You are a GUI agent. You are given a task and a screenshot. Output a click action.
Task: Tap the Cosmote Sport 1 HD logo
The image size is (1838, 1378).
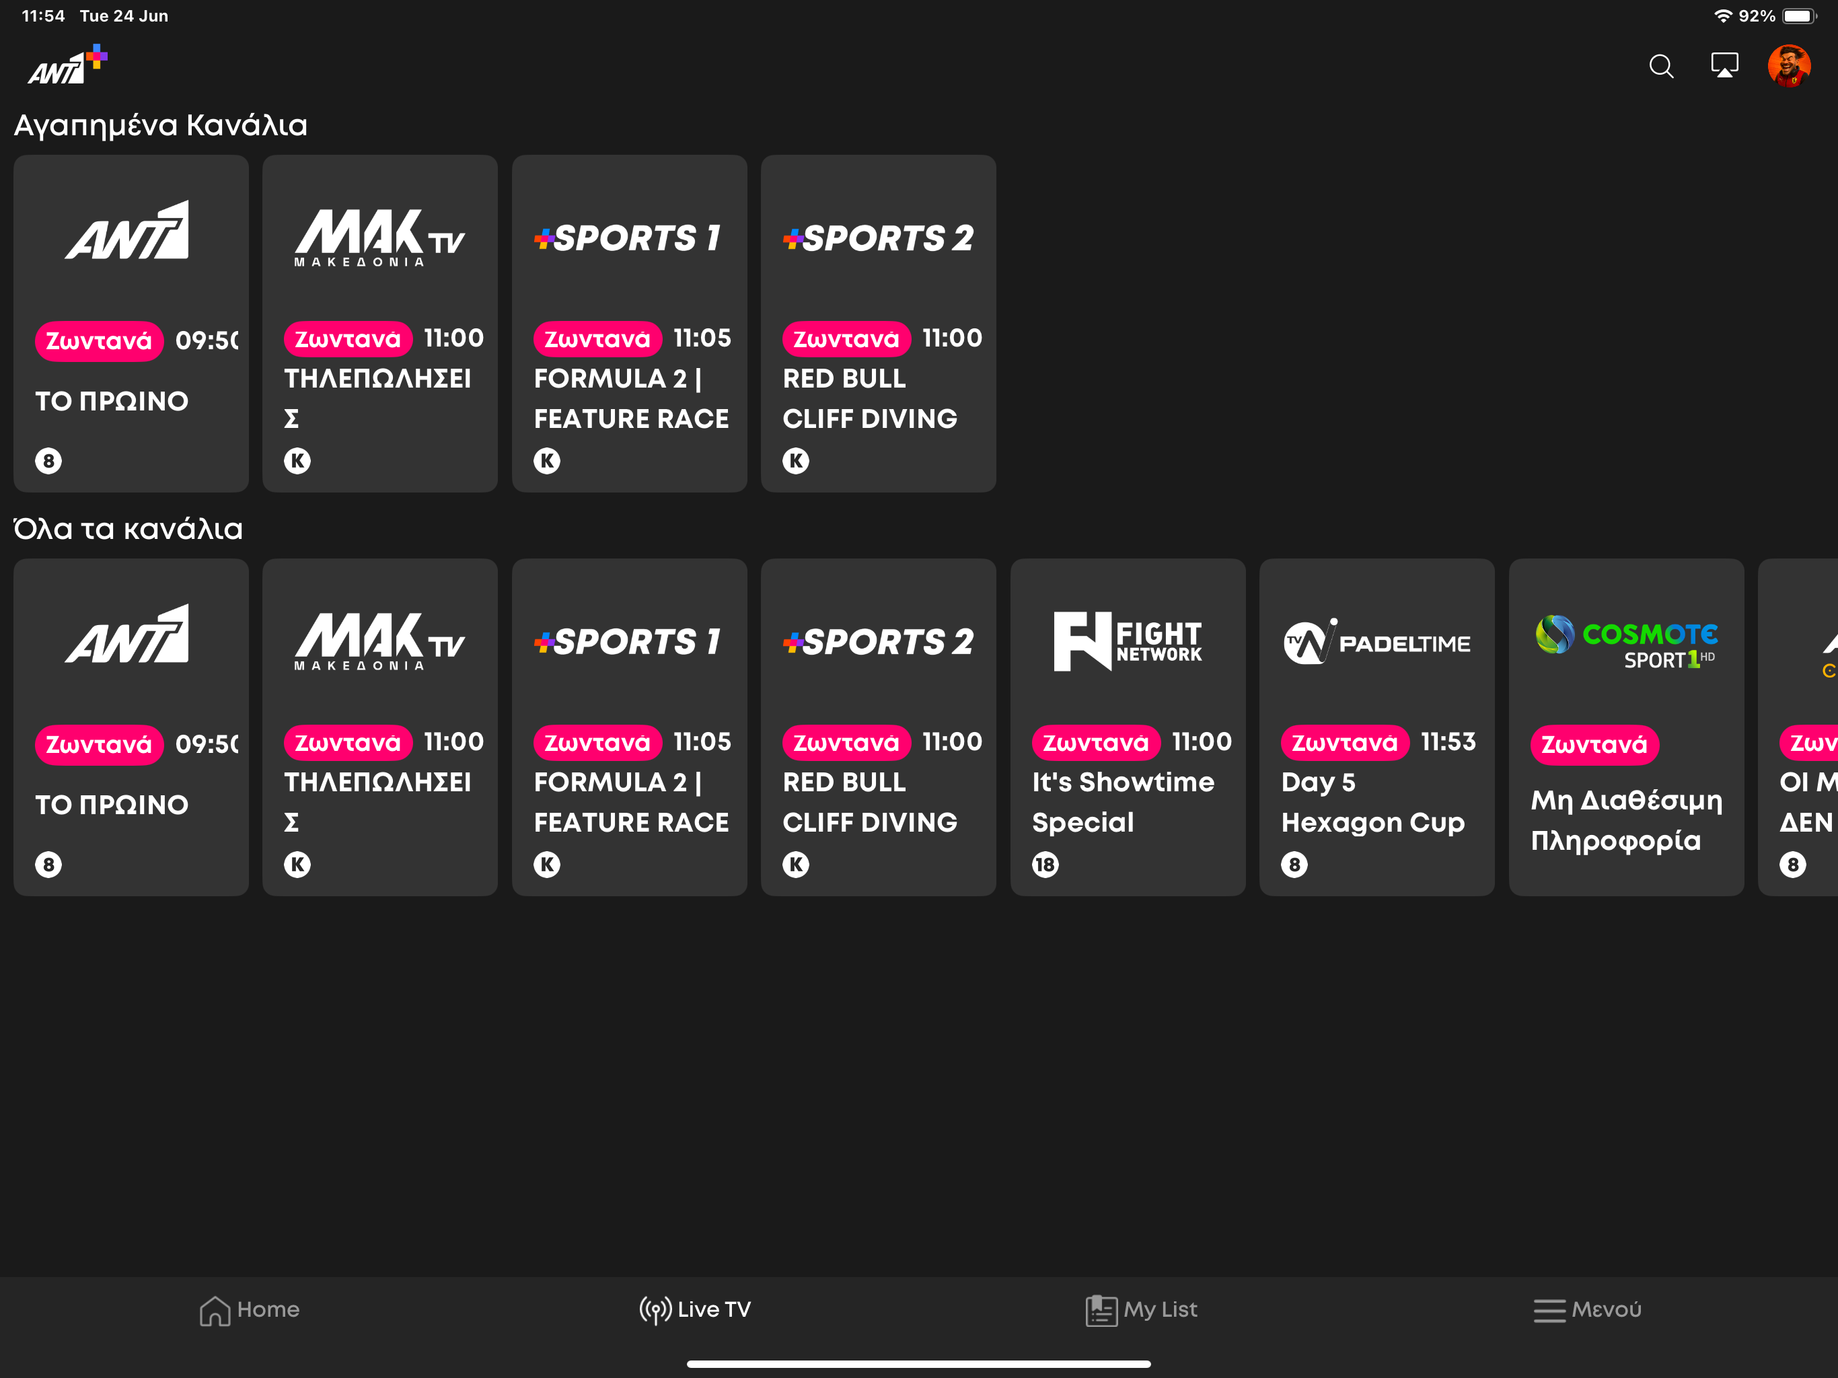[x=1626, y=643]
